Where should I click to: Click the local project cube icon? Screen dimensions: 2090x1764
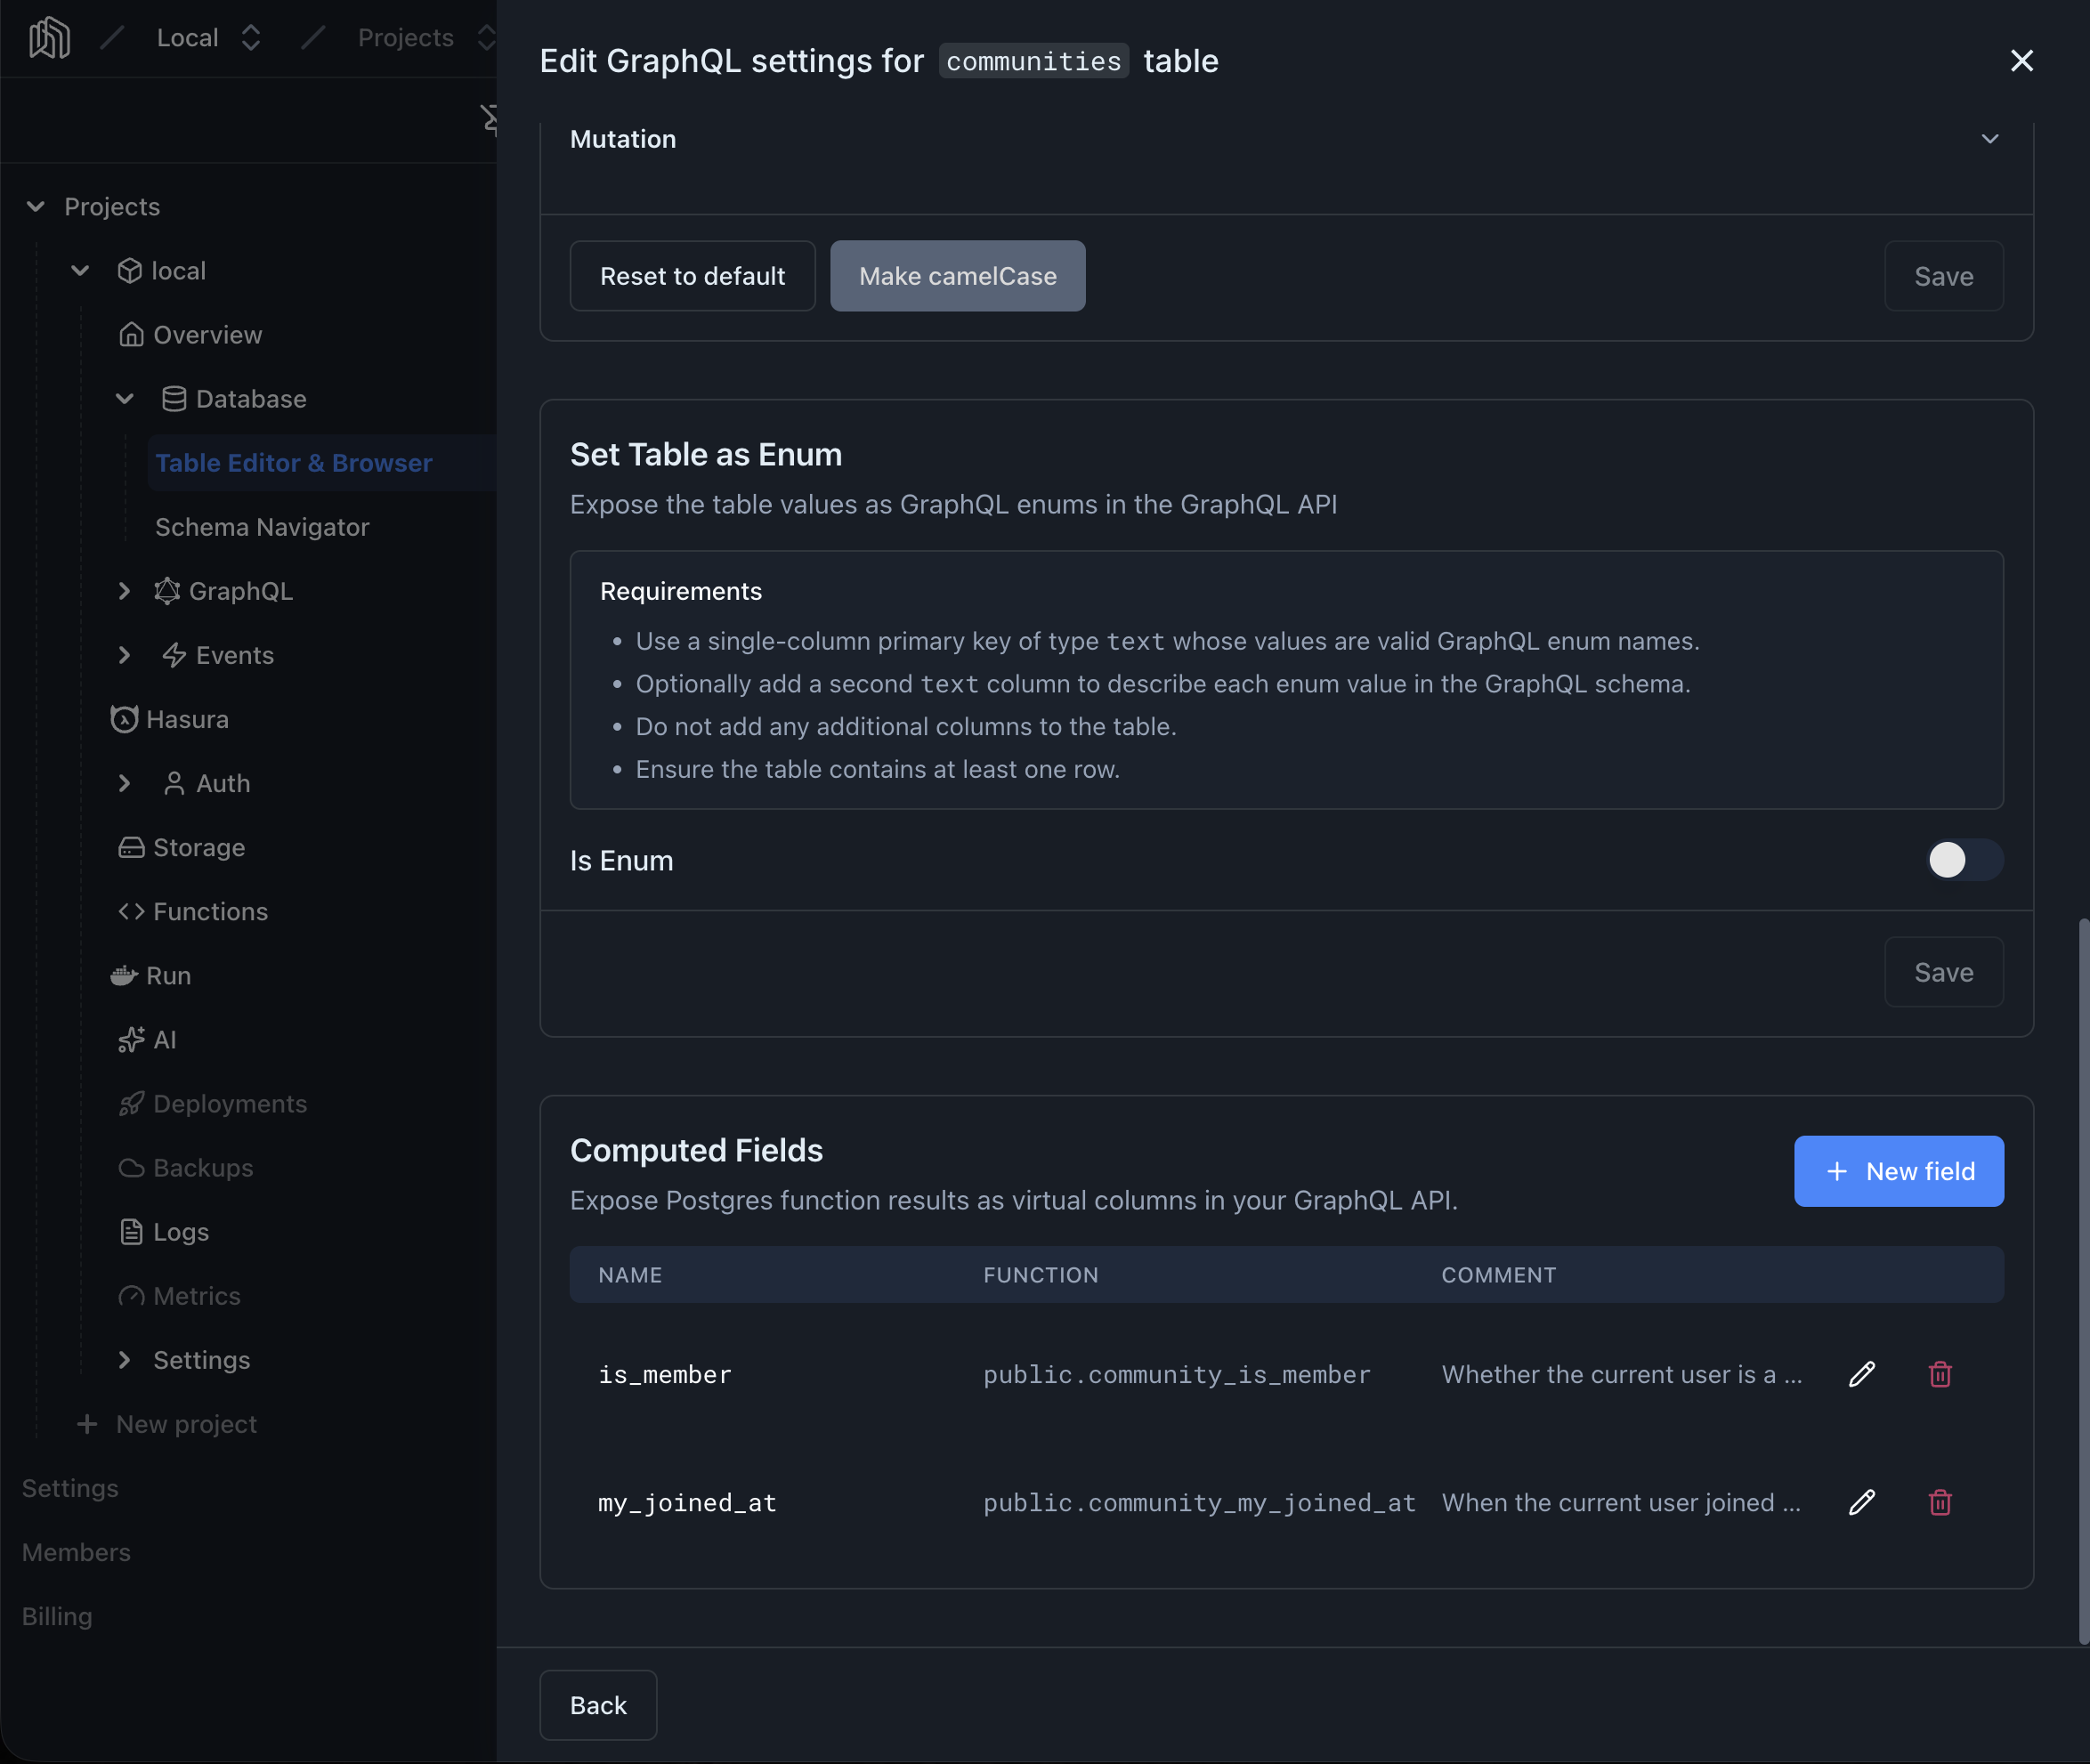[x=130, y=271]
